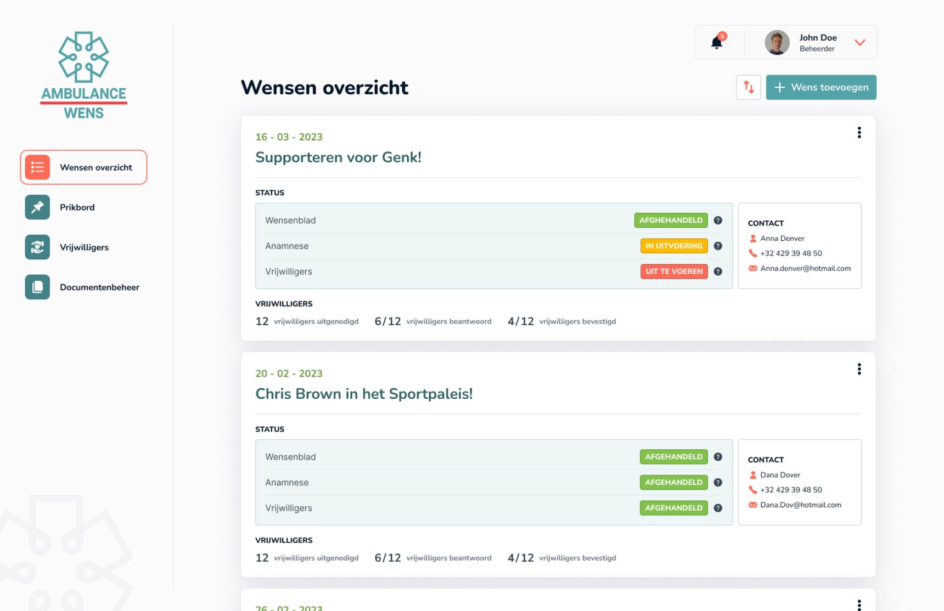Screen dimensions: 944x611
Task: Expand the John Doe user dropdown chevron
Action: click(x=859, y=42)
